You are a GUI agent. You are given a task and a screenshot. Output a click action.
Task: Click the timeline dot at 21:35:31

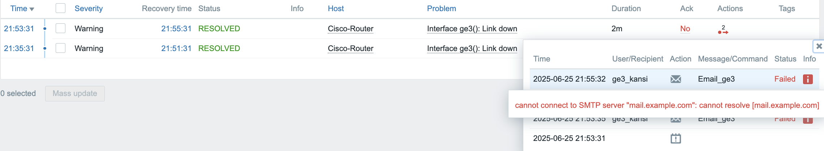click(44, 48)
